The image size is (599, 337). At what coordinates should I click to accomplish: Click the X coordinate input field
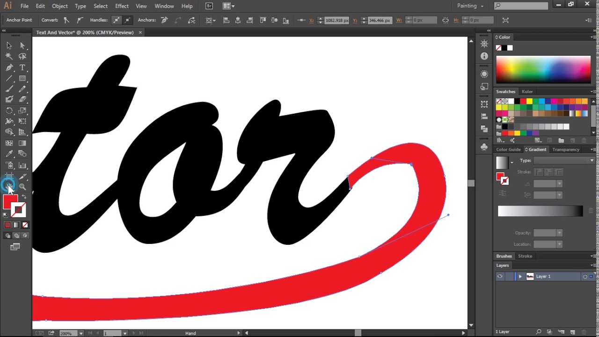336,21
